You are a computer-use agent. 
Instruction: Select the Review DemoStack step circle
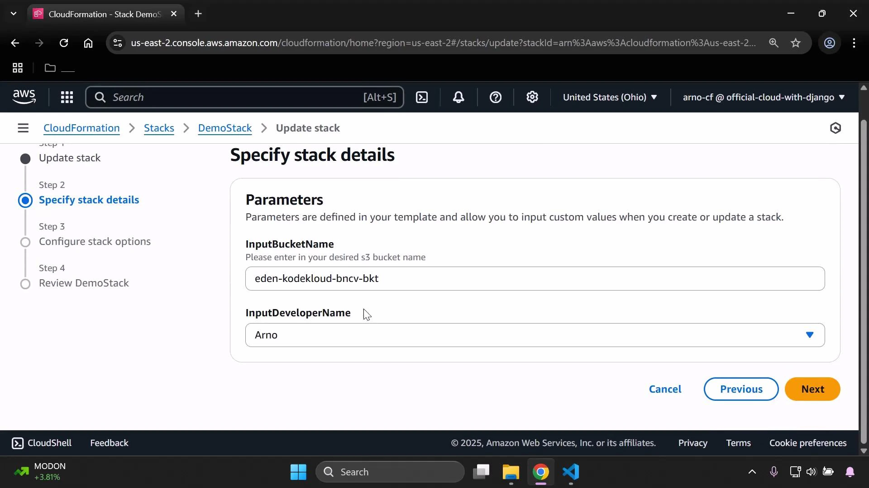click(x=26, y=284)
